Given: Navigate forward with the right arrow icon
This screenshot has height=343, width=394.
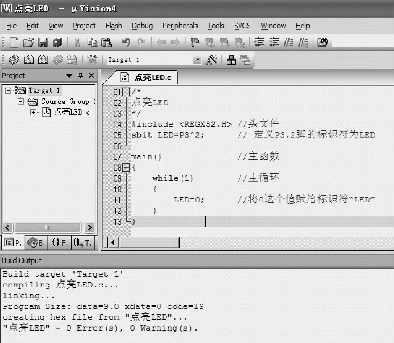Looking at the screenshot, I should (175, 42).
